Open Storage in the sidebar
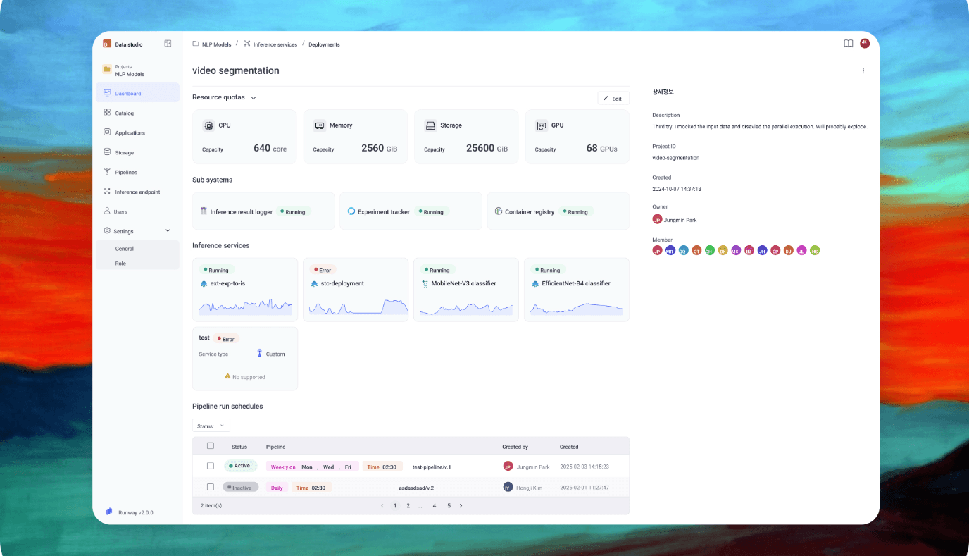 124,153
